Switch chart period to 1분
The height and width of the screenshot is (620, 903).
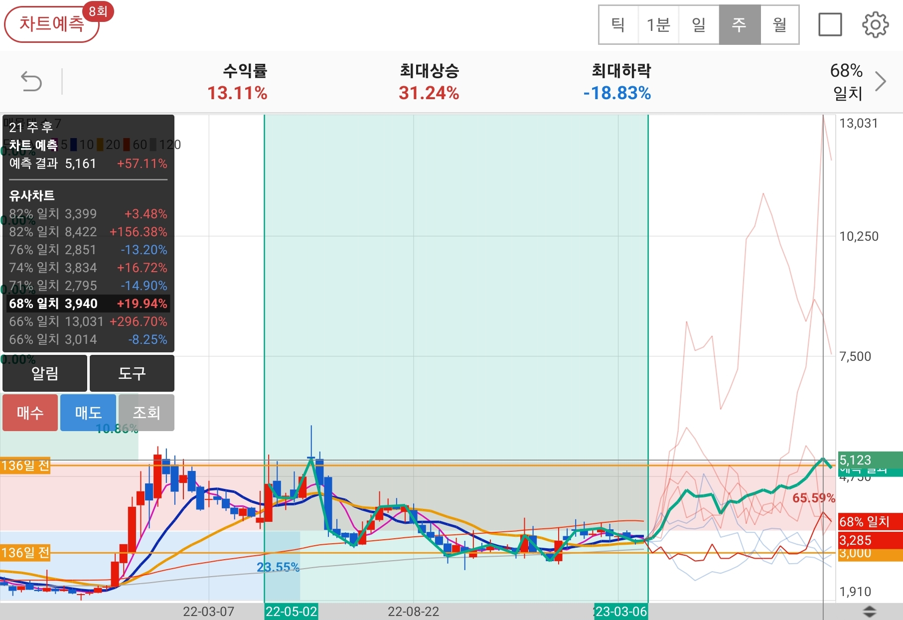658,25
